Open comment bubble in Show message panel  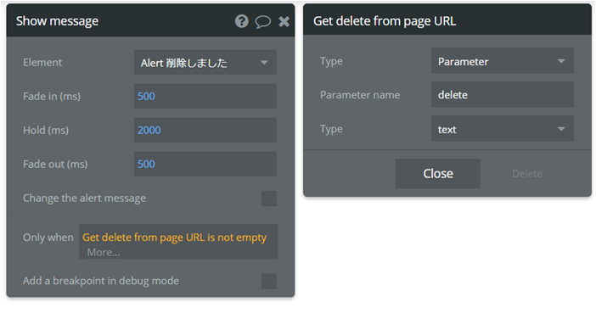click(x=262, y=22)
